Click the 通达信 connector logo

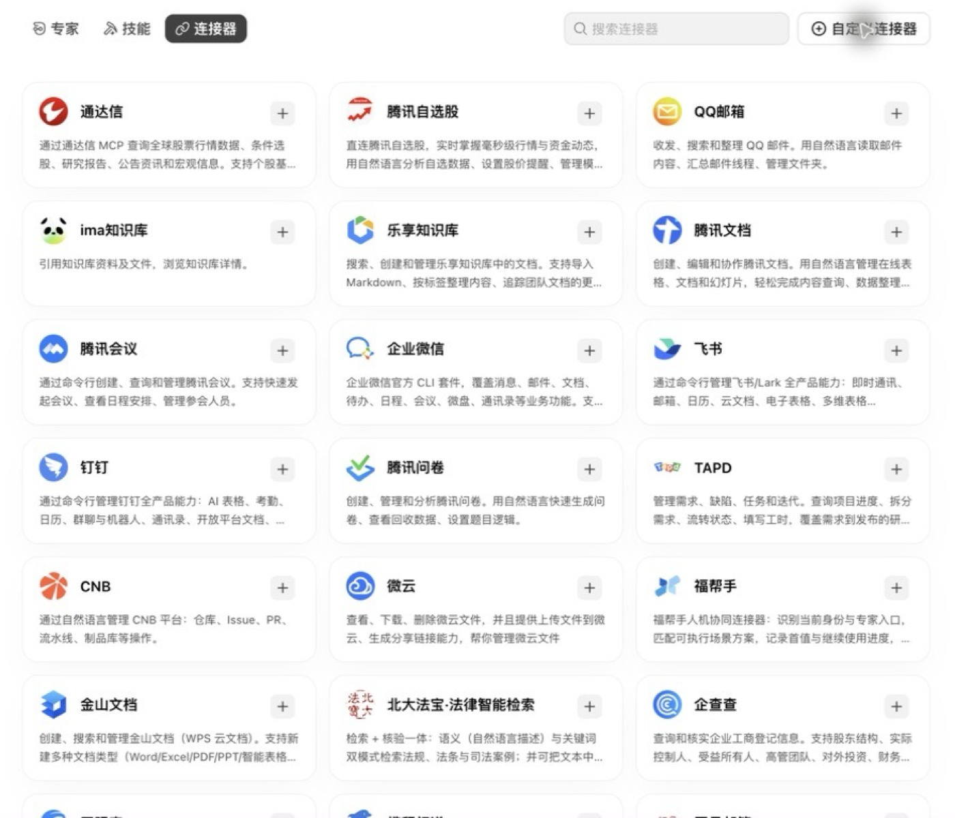[x=53, y=112]
